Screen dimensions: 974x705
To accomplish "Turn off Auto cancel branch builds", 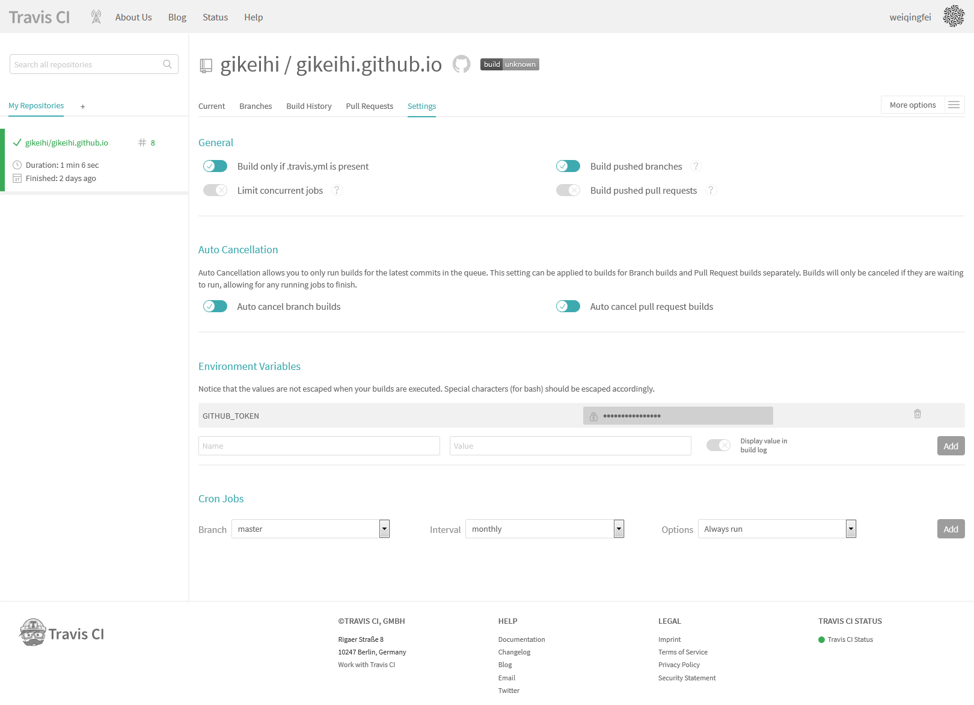I will pyautogui.click(x=215, y=307).
